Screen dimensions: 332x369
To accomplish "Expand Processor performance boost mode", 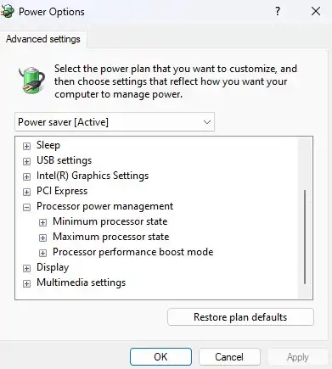I will click(x=42, y=253).
